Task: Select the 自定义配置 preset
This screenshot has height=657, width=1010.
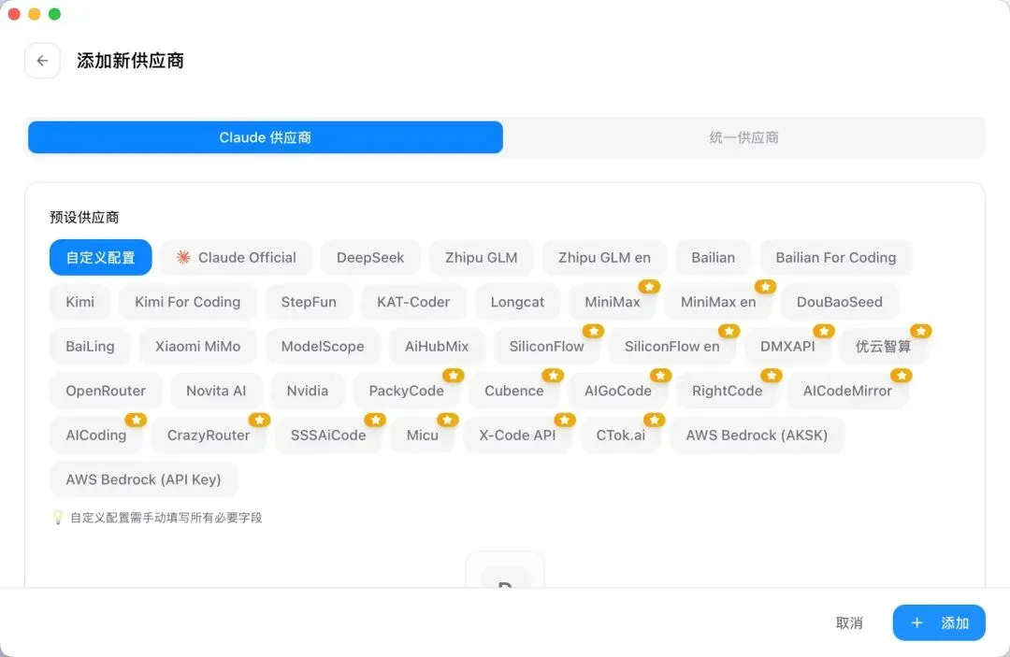Action: tap(100, 257)
